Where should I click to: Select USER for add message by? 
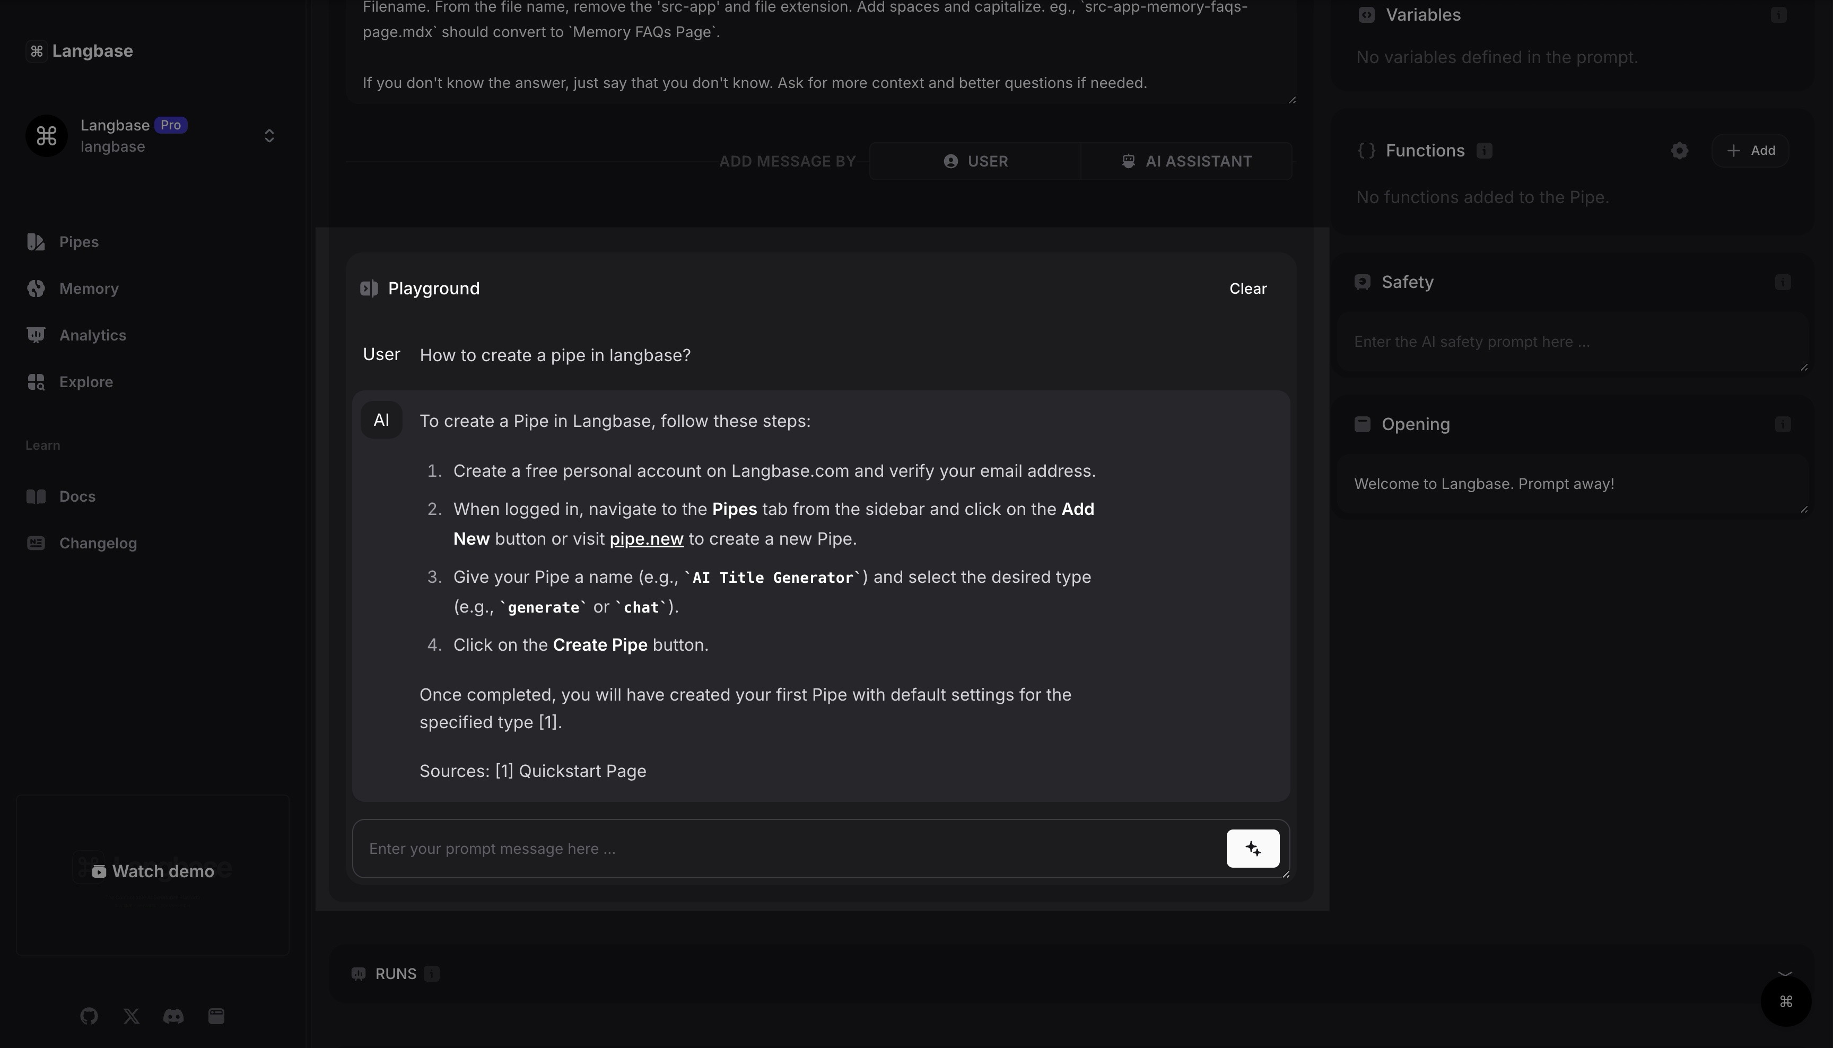coord(975,161)
